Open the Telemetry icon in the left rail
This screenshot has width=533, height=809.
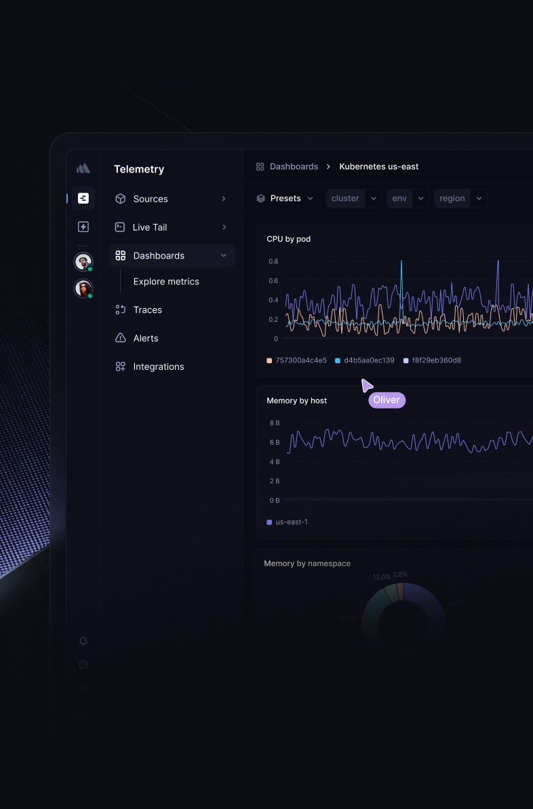pos(83,198)
